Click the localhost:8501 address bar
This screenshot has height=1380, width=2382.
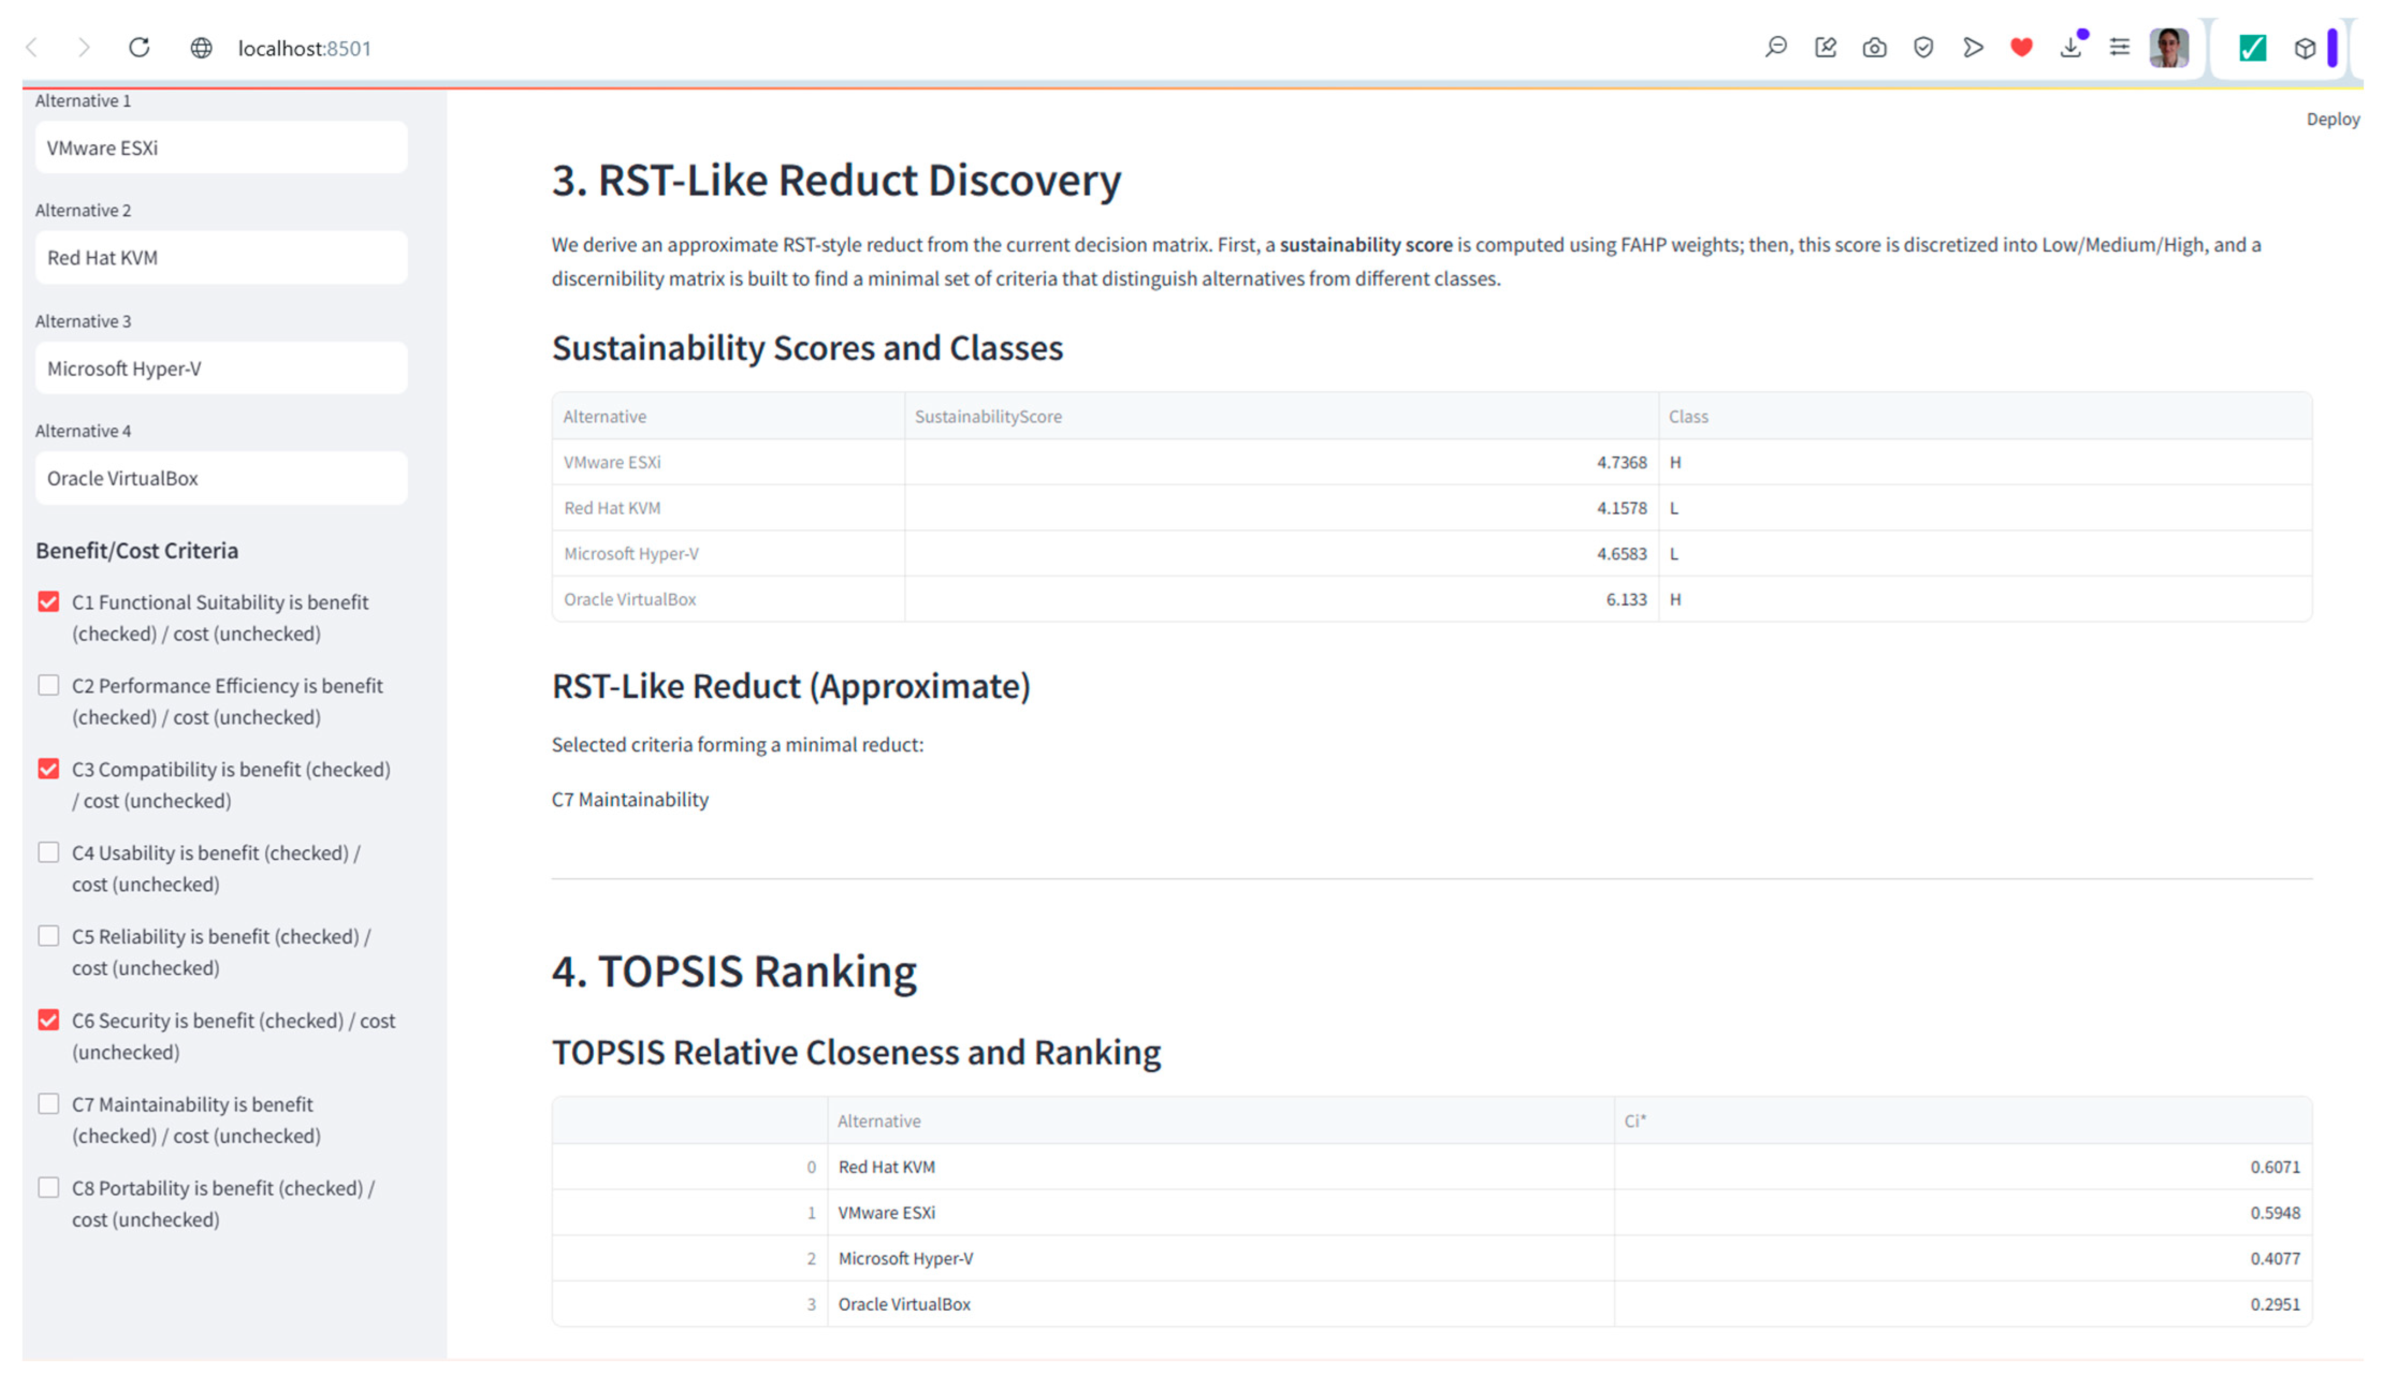click(x=304, y=48)
